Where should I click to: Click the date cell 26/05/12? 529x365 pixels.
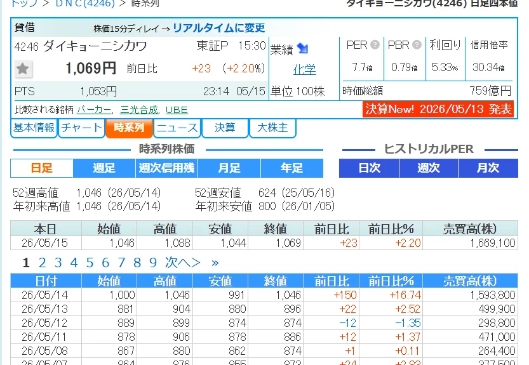[45, 323]
